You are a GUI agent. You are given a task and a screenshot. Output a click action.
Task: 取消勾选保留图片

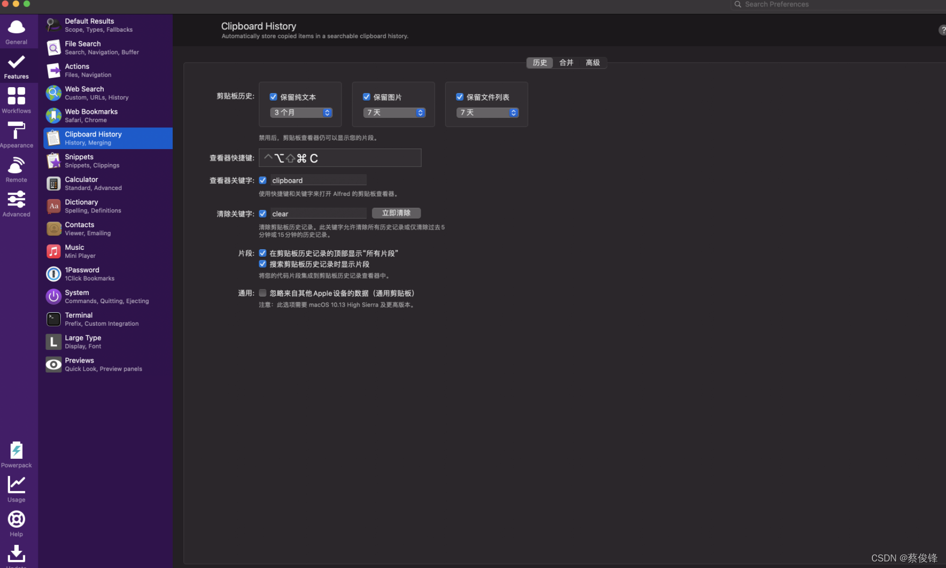pos(367,97)
